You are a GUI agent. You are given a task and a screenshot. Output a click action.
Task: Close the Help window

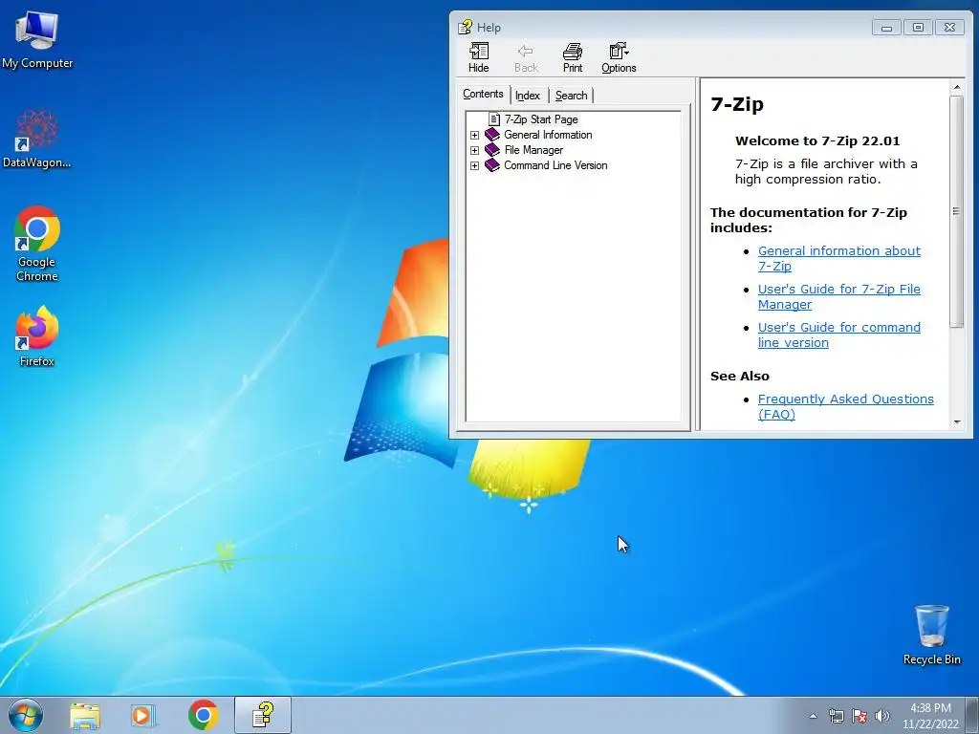tap(949, 28)
